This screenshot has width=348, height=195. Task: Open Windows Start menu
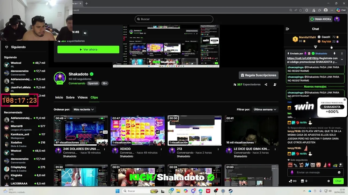click(117, 191)
